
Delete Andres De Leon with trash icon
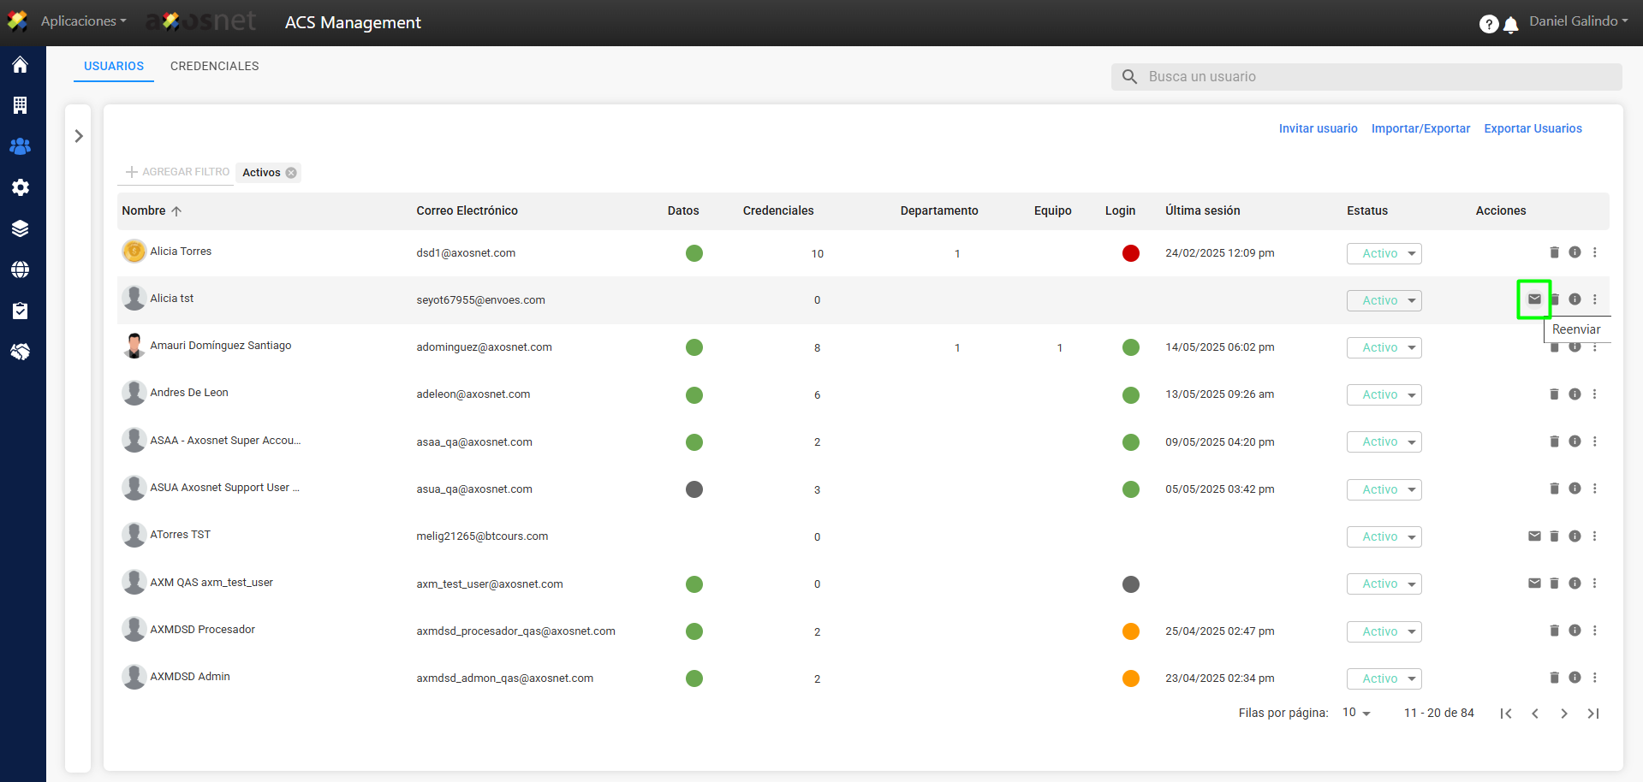tap(1554, 394)
